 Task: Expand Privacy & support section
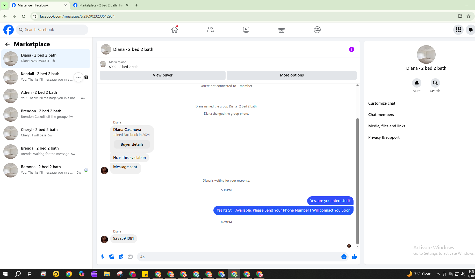[384, 137]
